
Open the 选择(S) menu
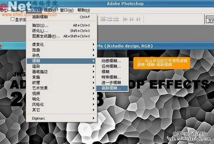click(17, 10)
